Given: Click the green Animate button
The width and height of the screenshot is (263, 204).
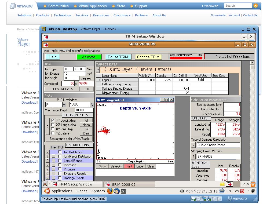Looking at the screenshot, I should 89,57.
